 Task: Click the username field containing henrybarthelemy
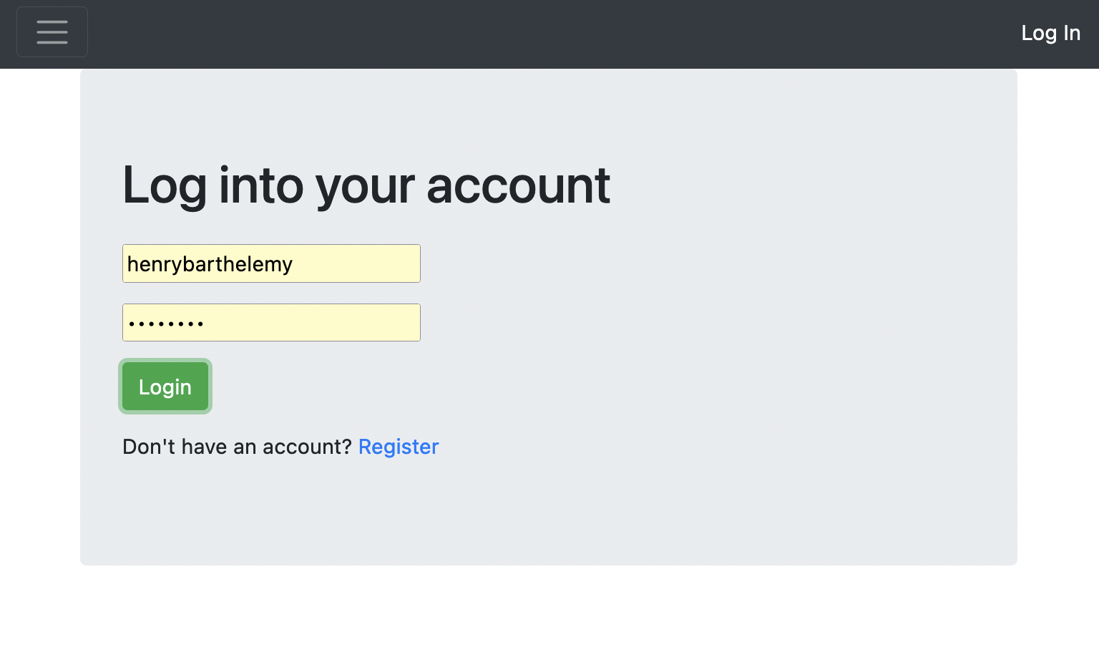pyautogui.click(x=271, y=263)
